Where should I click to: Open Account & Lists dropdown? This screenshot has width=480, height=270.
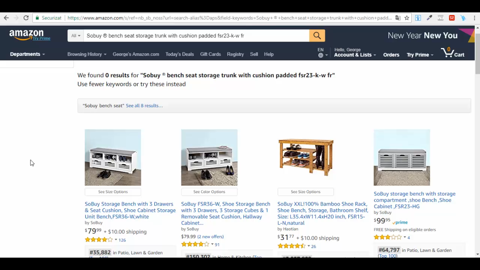tap(355, 52)
